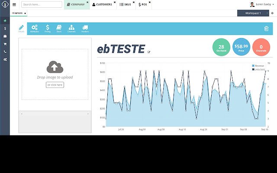Image resolution: width=277 pixels, height=173 pixels.
Task: Open the shopping cart in the sidebar
Action: pos(5,44)
